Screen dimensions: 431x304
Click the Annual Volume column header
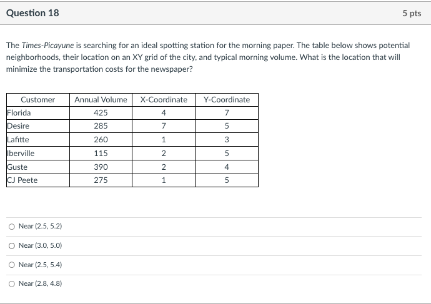101,100
